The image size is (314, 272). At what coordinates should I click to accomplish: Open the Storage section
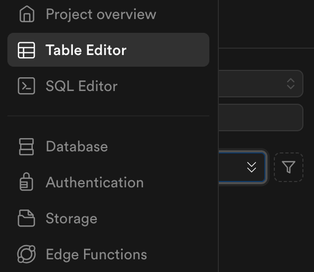coord(71,219)
